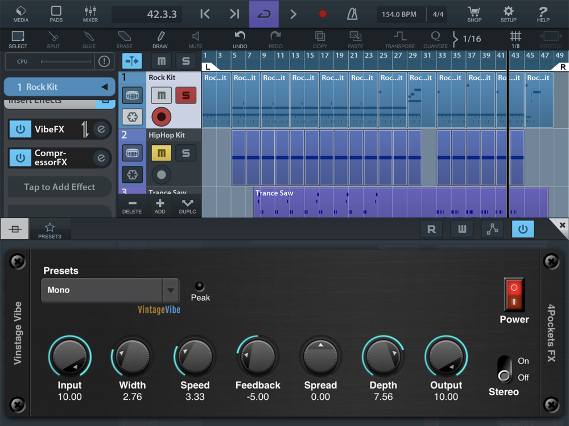Screen dimensions: 569x426
Task: Open the Setup gear icon
Action: 508,14
